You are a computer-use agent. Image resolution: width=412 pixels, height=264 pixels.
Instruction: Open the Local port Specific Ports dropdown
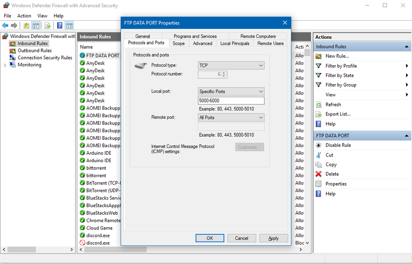[x=231, y=92]
